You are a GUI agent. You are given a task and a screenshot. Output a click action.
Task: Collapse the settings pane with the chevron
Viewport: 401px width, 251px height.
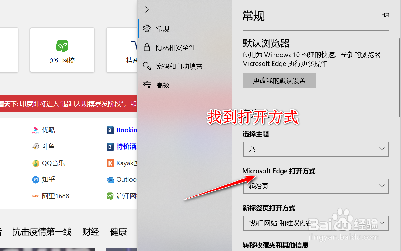coord(147,9)
